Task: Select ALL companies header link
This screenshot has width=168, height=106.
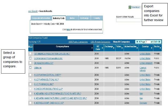Action: (30, 47)
